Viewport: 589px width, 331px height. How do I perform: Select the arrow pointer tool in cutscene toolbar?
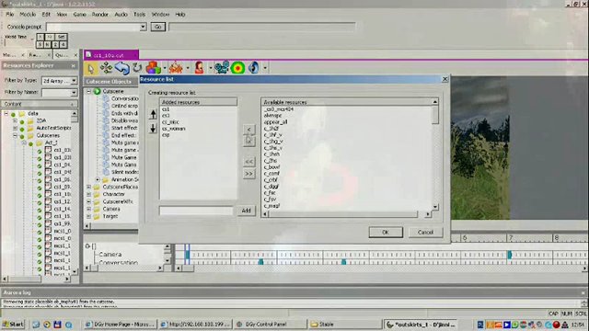90,68
